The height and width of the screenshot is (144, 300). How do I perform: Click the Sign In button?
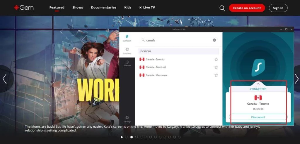click(278, 8)
